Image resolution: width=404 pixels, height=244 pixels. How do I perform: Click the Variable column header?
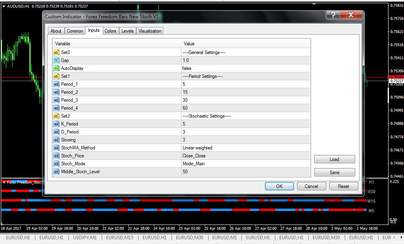pos(117,44)
